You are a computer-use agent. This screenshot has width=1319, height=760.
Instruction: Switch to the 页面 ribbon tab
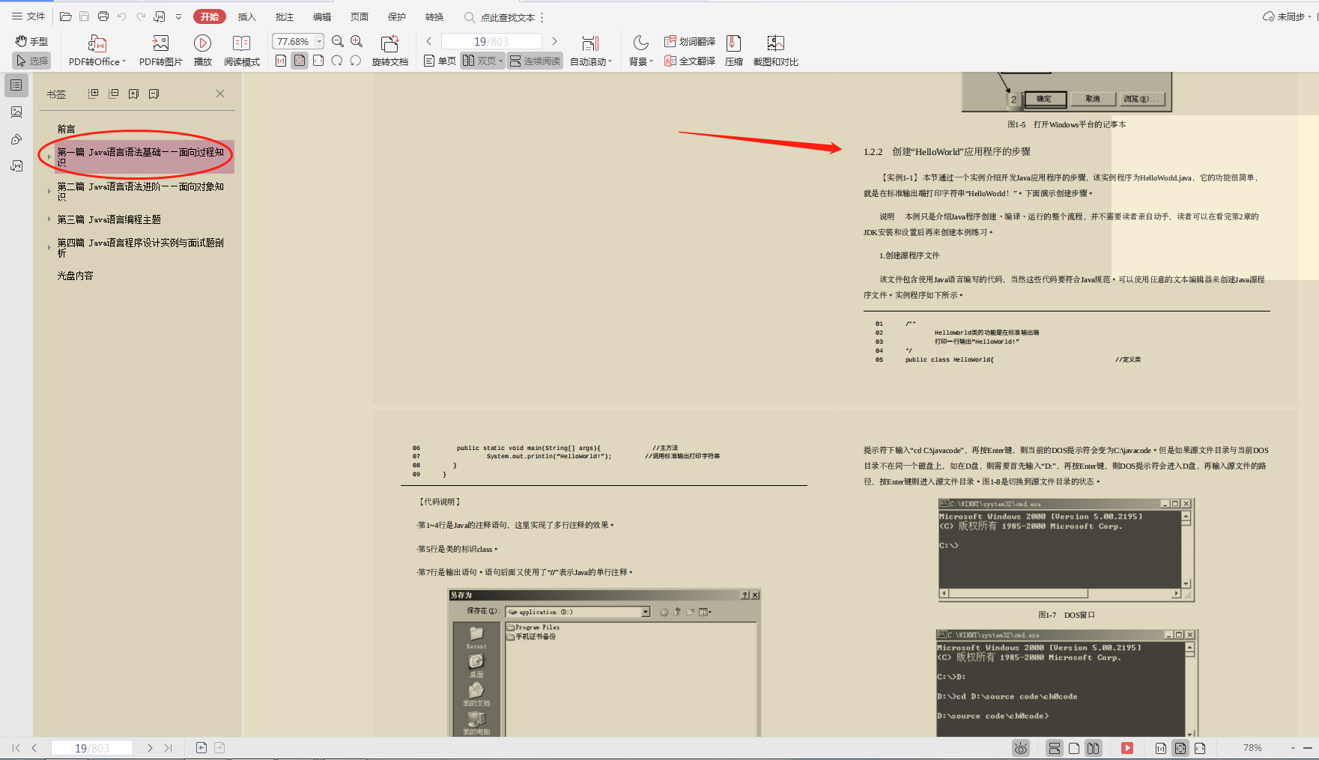point(360,16)
